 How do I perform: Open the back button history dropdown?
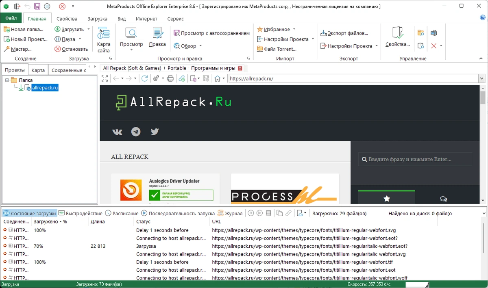122,78
